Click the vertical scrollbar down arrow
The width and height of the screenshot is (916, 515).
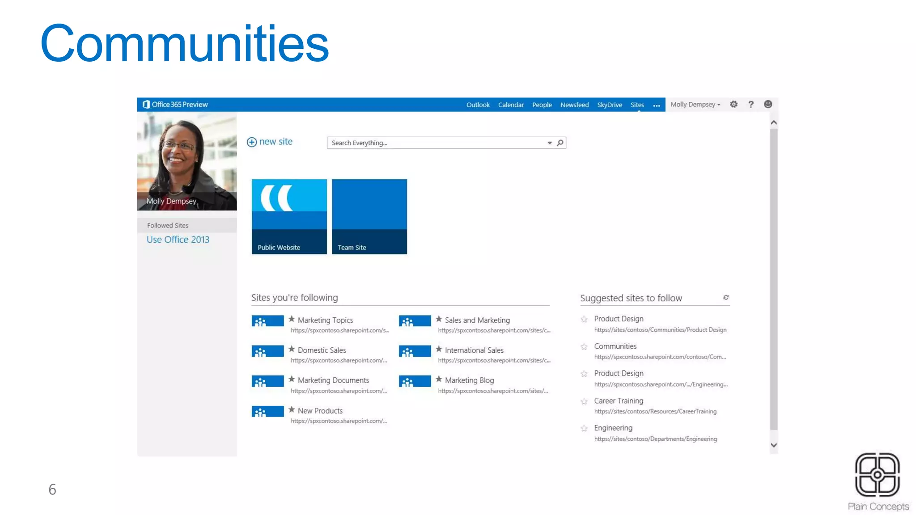[774, 445]
